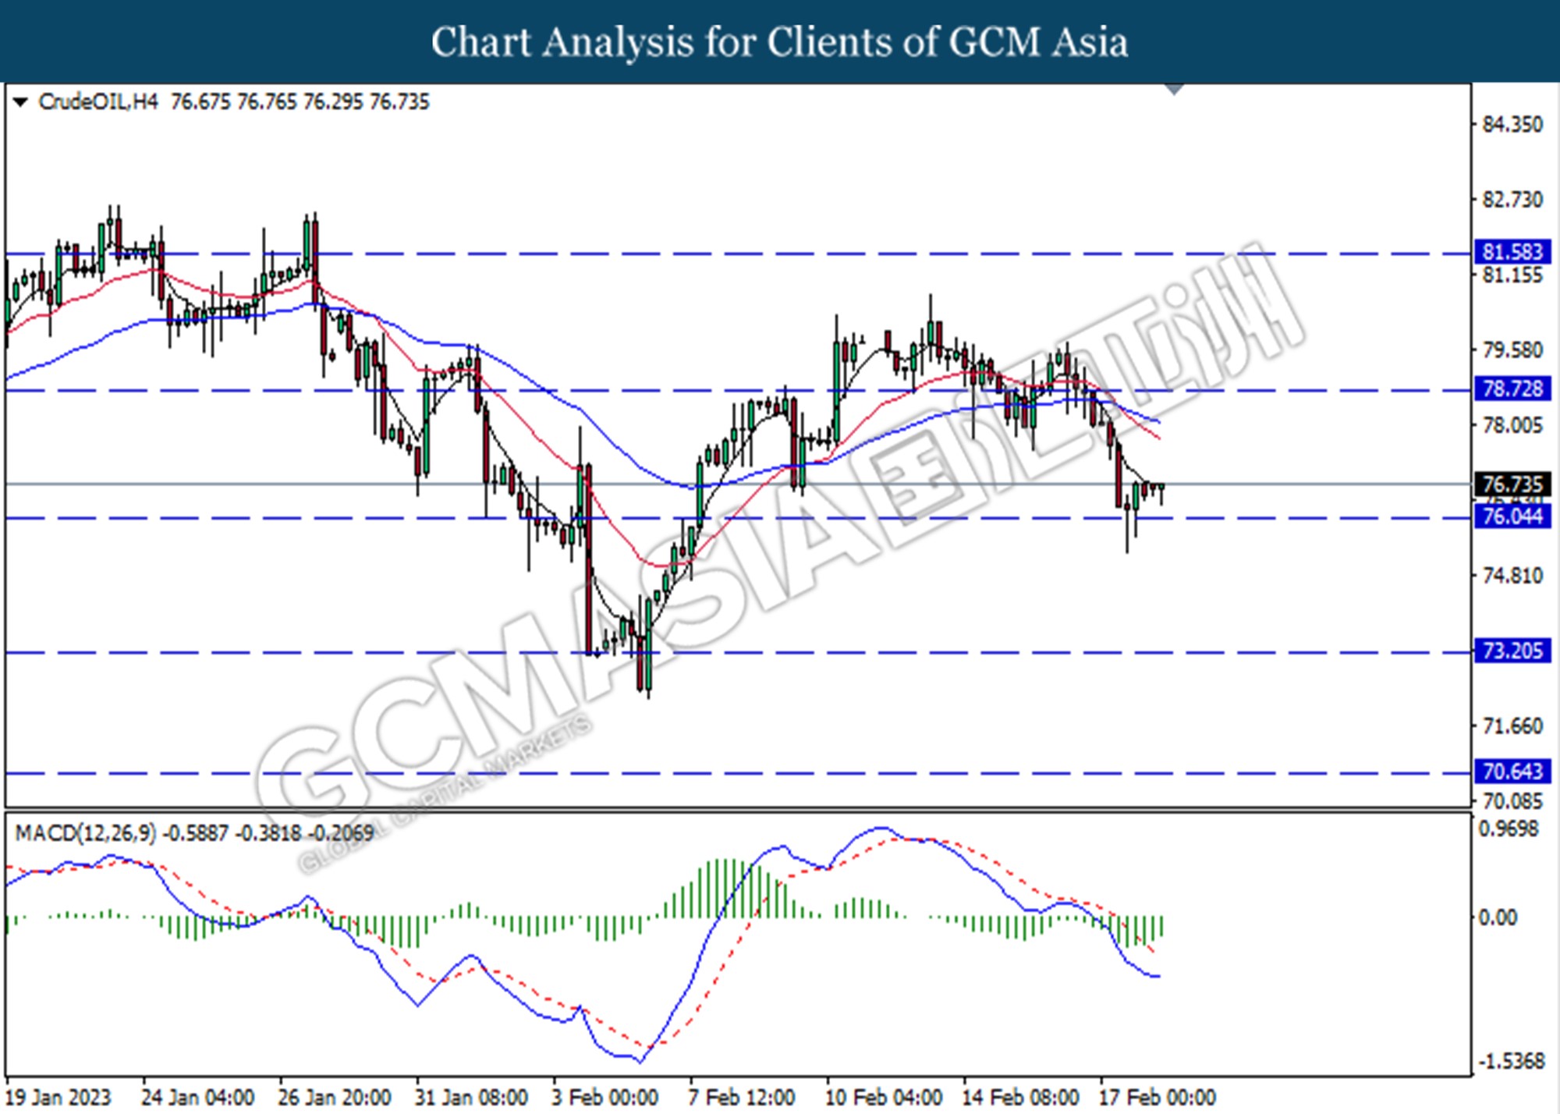Select the 3 Feb 00:00 time label
This screenshot has width=1560, height=1114.
[x=605, y=1098]
